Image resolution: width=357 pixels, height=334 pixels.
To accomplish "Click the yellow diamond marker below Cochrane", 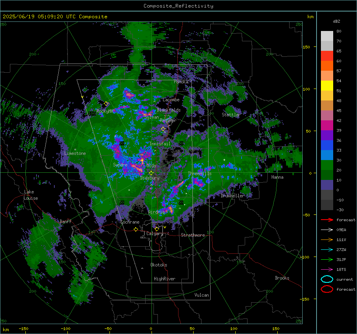I will 136,230.
